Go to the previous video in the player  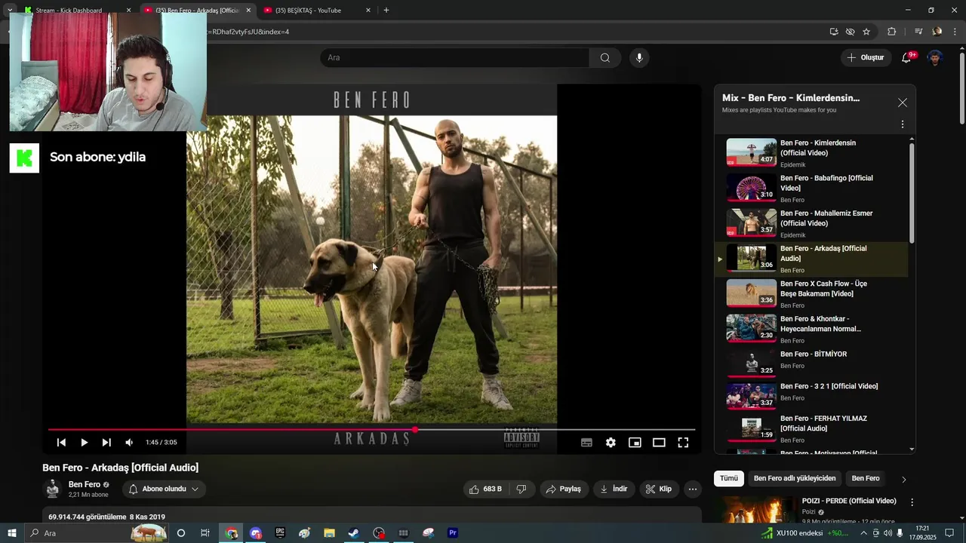(x=61, y=443)
